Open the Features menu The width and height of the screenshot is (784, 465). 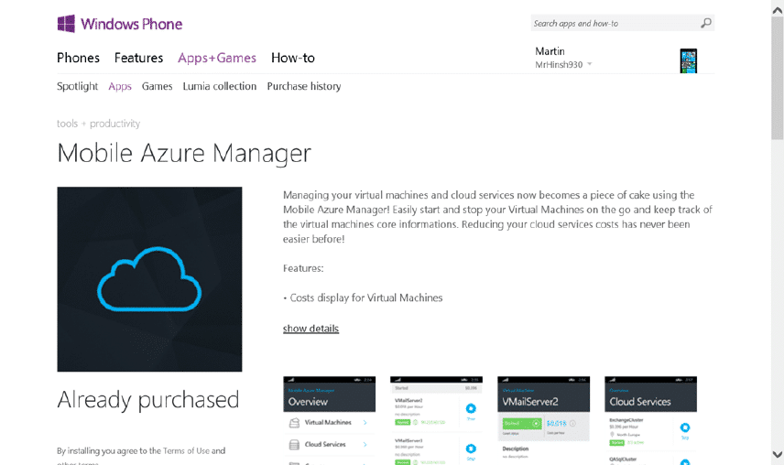click(138, 58)
